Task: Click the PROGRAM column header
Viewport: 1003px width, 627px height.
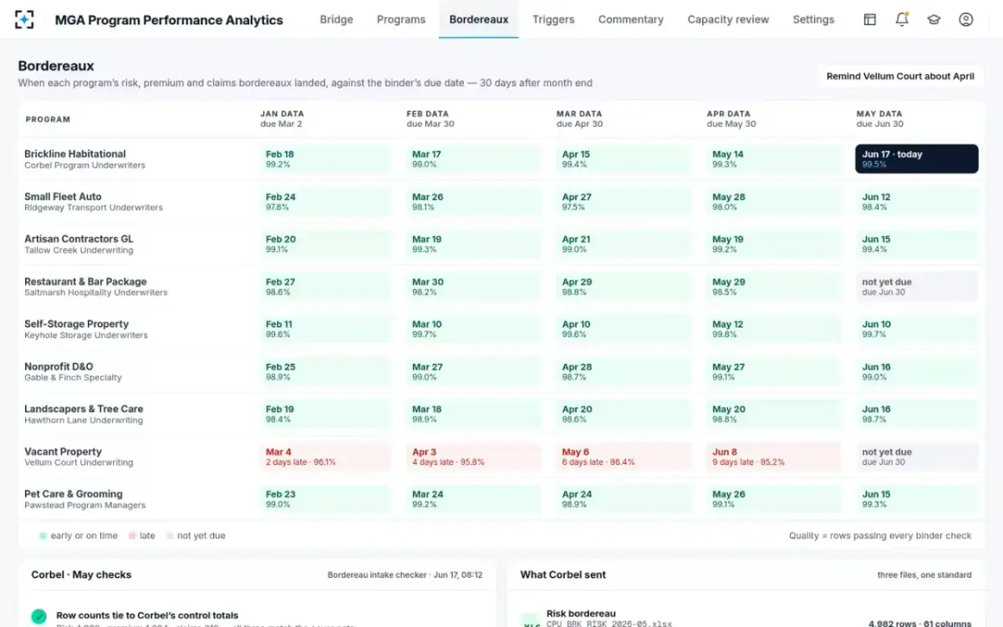Action: coord(48,120)
